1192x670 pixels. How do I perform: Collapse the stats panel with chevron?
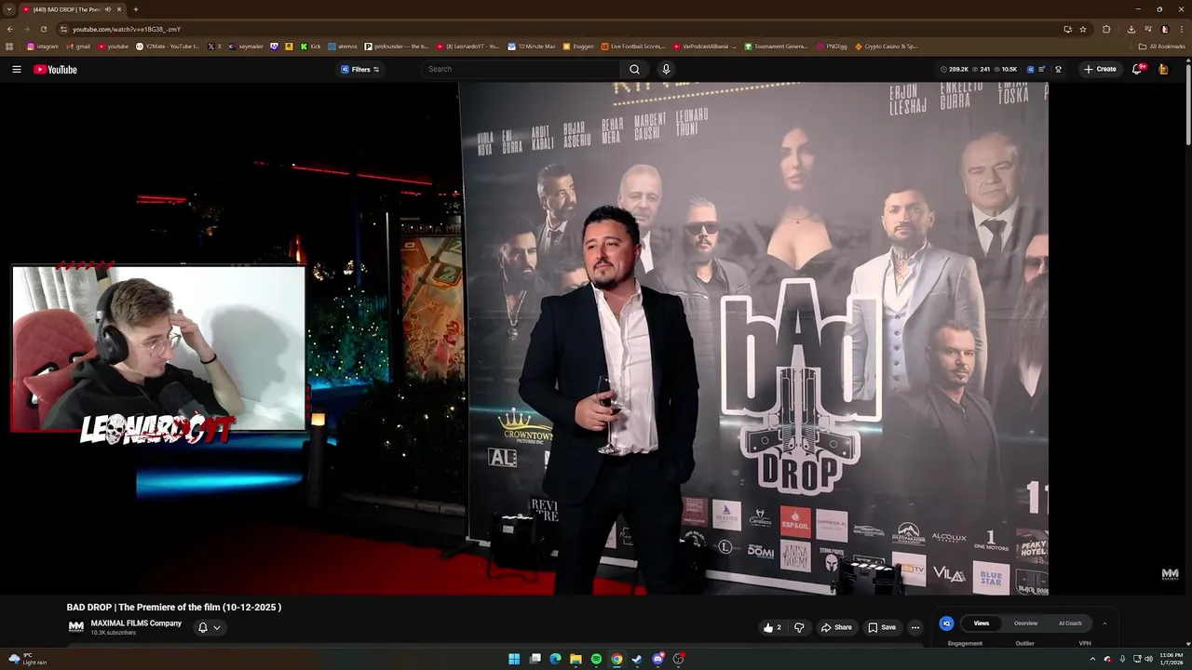[x=1104, y=623]
